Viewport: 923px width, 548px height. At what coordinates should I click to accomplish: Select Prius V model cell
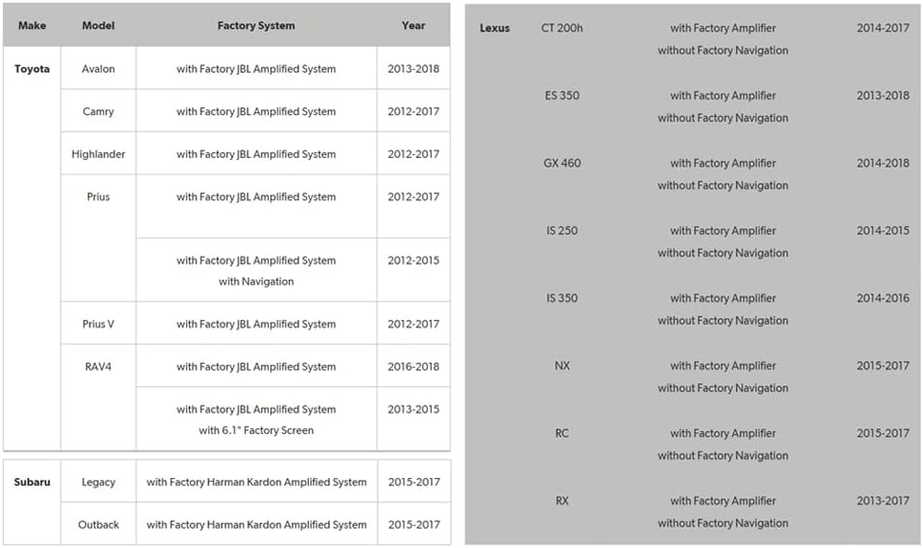point(98,324)
